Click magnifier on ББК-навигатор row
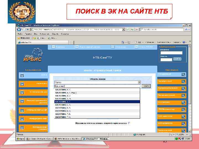 pyautogui.click(x=183, y=124)
